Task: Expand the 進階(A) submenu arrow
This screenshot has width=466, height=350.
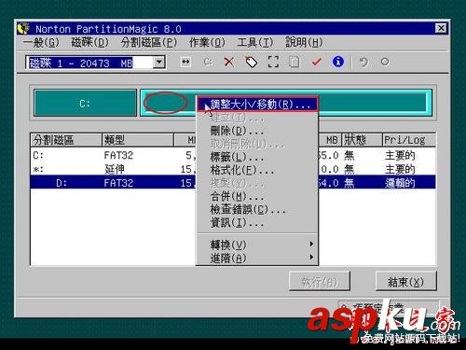Action: pyautogui.click(x=311, y=257)
